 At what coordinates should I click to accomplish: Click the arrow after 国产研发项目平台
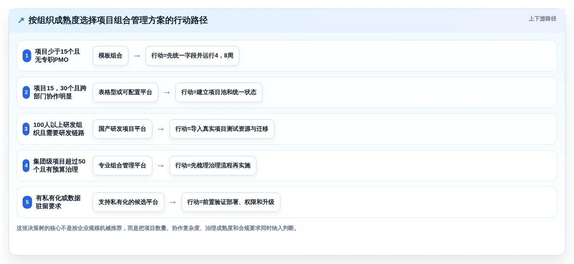click(161, 129)
